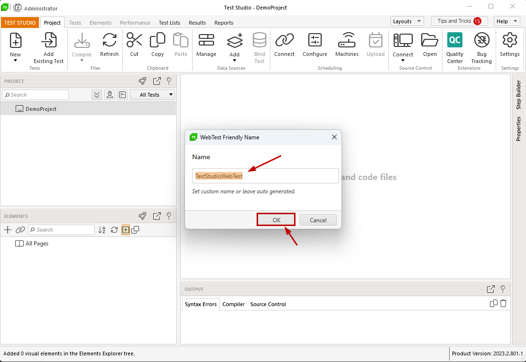Click Source Control Connect icon
The width and height of the screenshot is (526, 362).
coord(403,40)
